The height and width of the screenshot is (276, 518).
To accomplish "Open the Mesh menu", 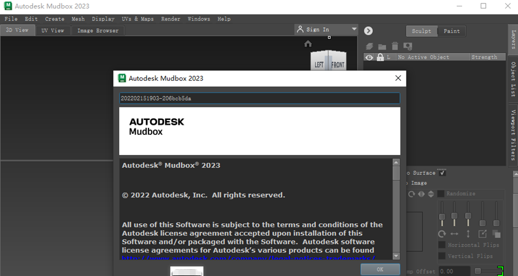I will tap(78, 19).
